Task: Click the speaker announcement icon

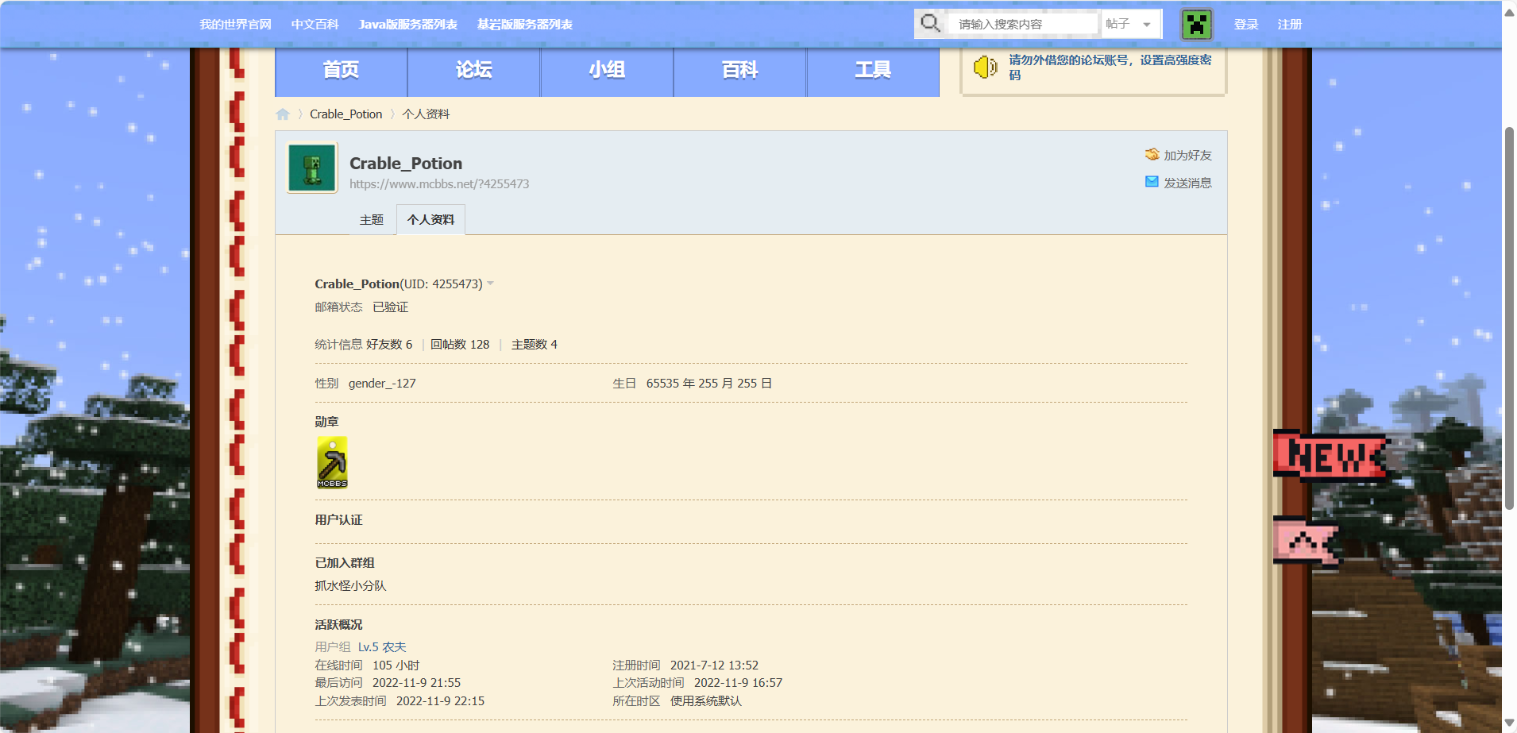Action: point(985,68)
